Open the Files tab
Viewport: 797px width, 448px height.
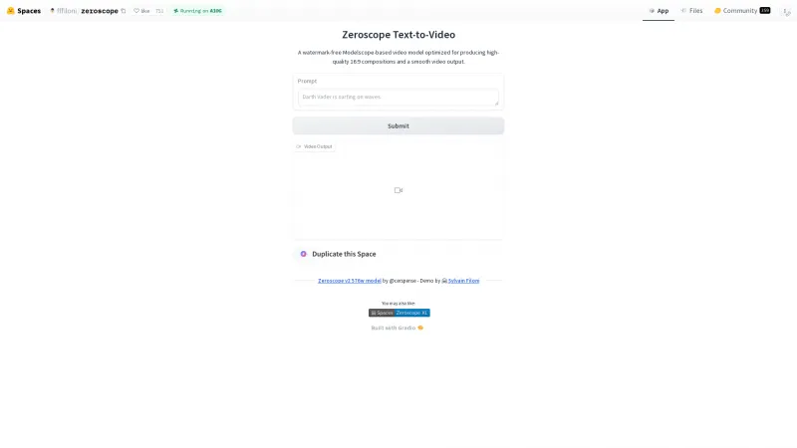(x=691, y=11)
